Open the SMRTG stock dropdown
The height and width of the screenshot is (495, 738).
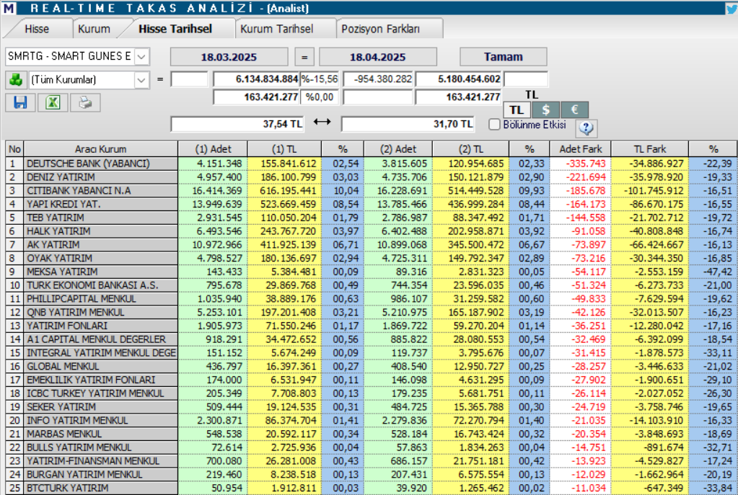click(x=141, y=57)
